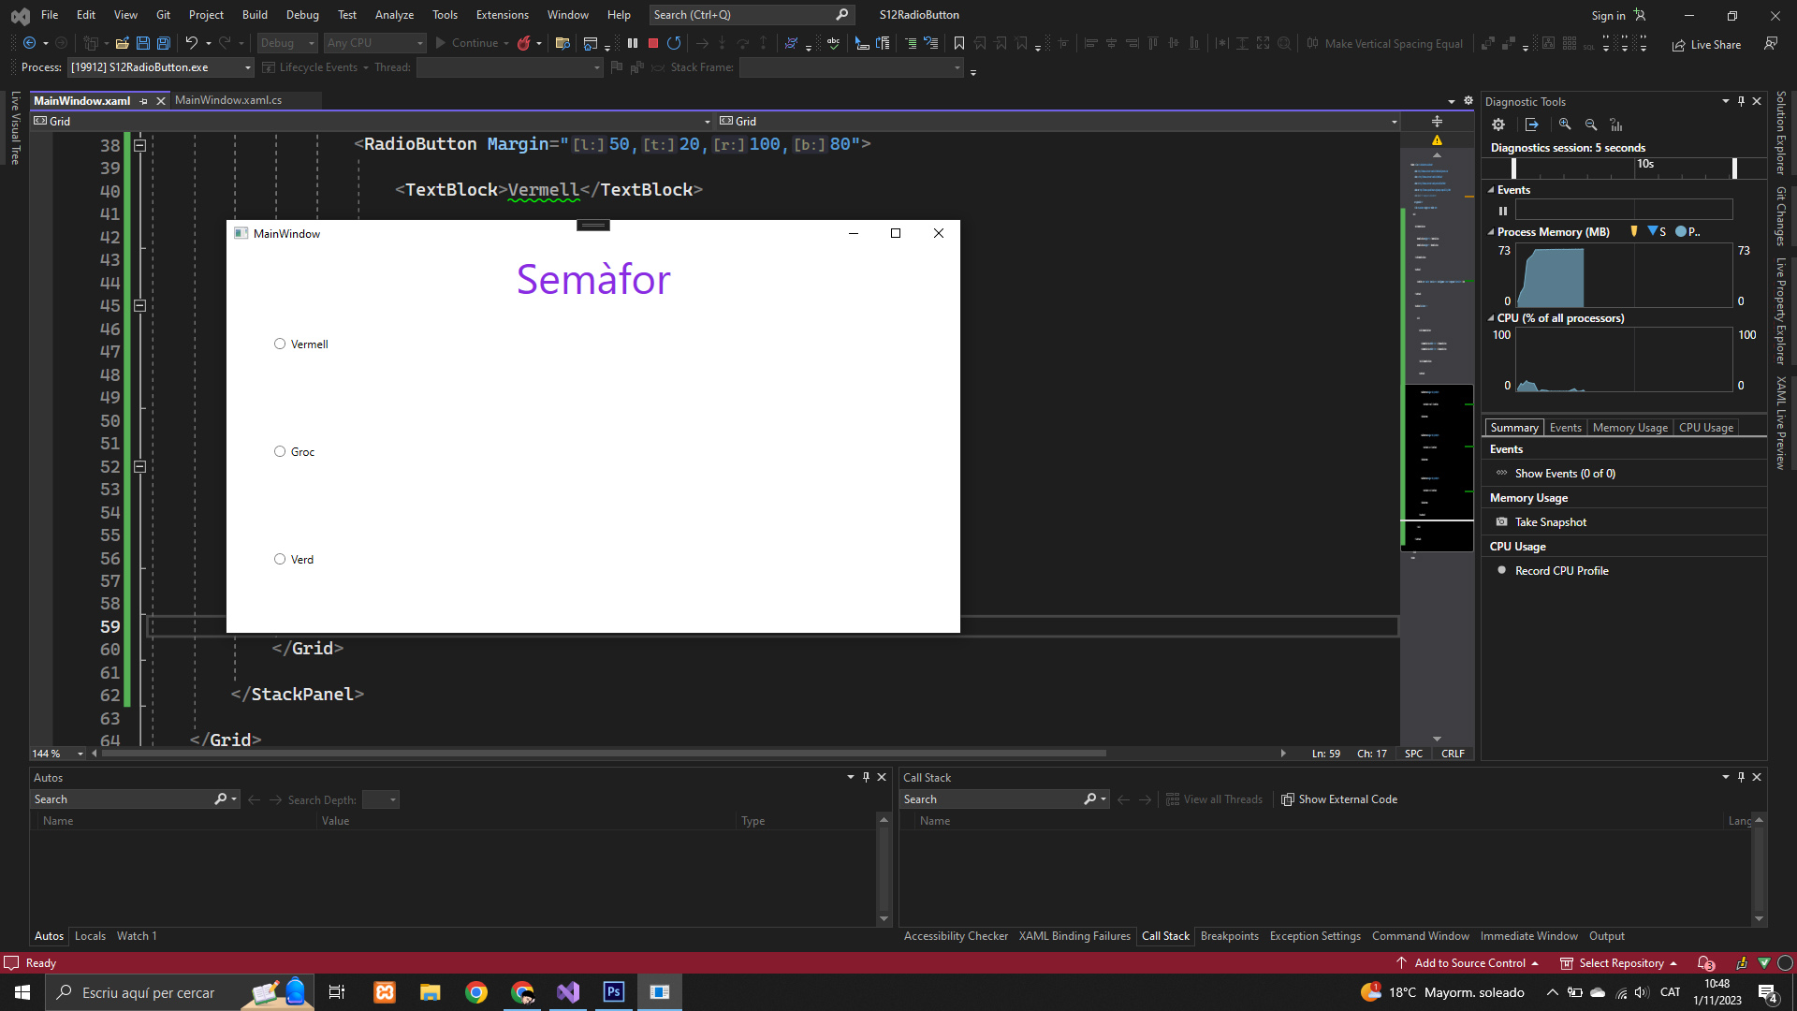Select the Vermell radio button
The image size is (1797, 1011).
pyautogui.click(x=280, y=344)
